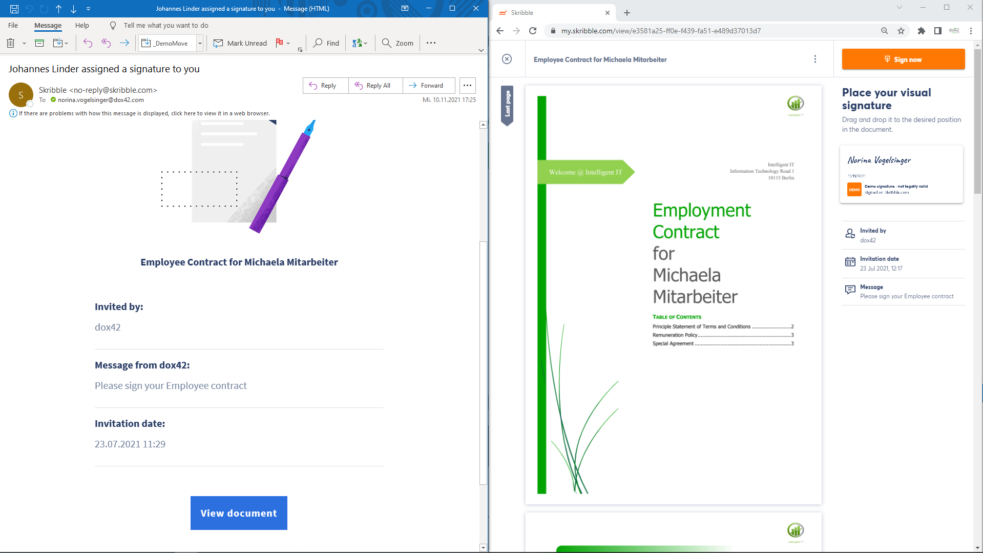This screenshot has height=553, width=983.
Task: Open the flag follow-up options dropdown
Action: coord(288,44)
